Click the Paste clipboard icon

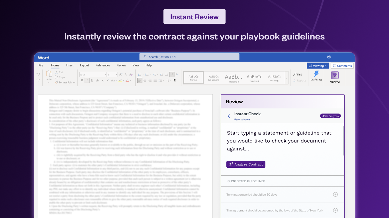[49, 74]
